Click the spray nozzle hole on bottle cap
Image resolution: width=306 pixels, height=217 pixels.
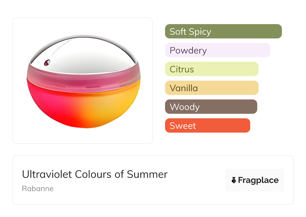coord(46,63)
